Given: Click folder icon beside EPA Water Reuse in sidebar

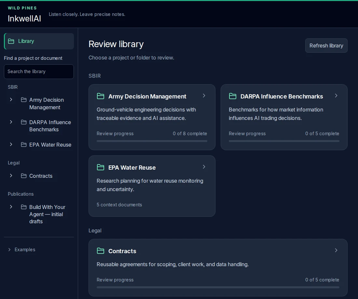Looking at the screenshot, I should [24, 144].
